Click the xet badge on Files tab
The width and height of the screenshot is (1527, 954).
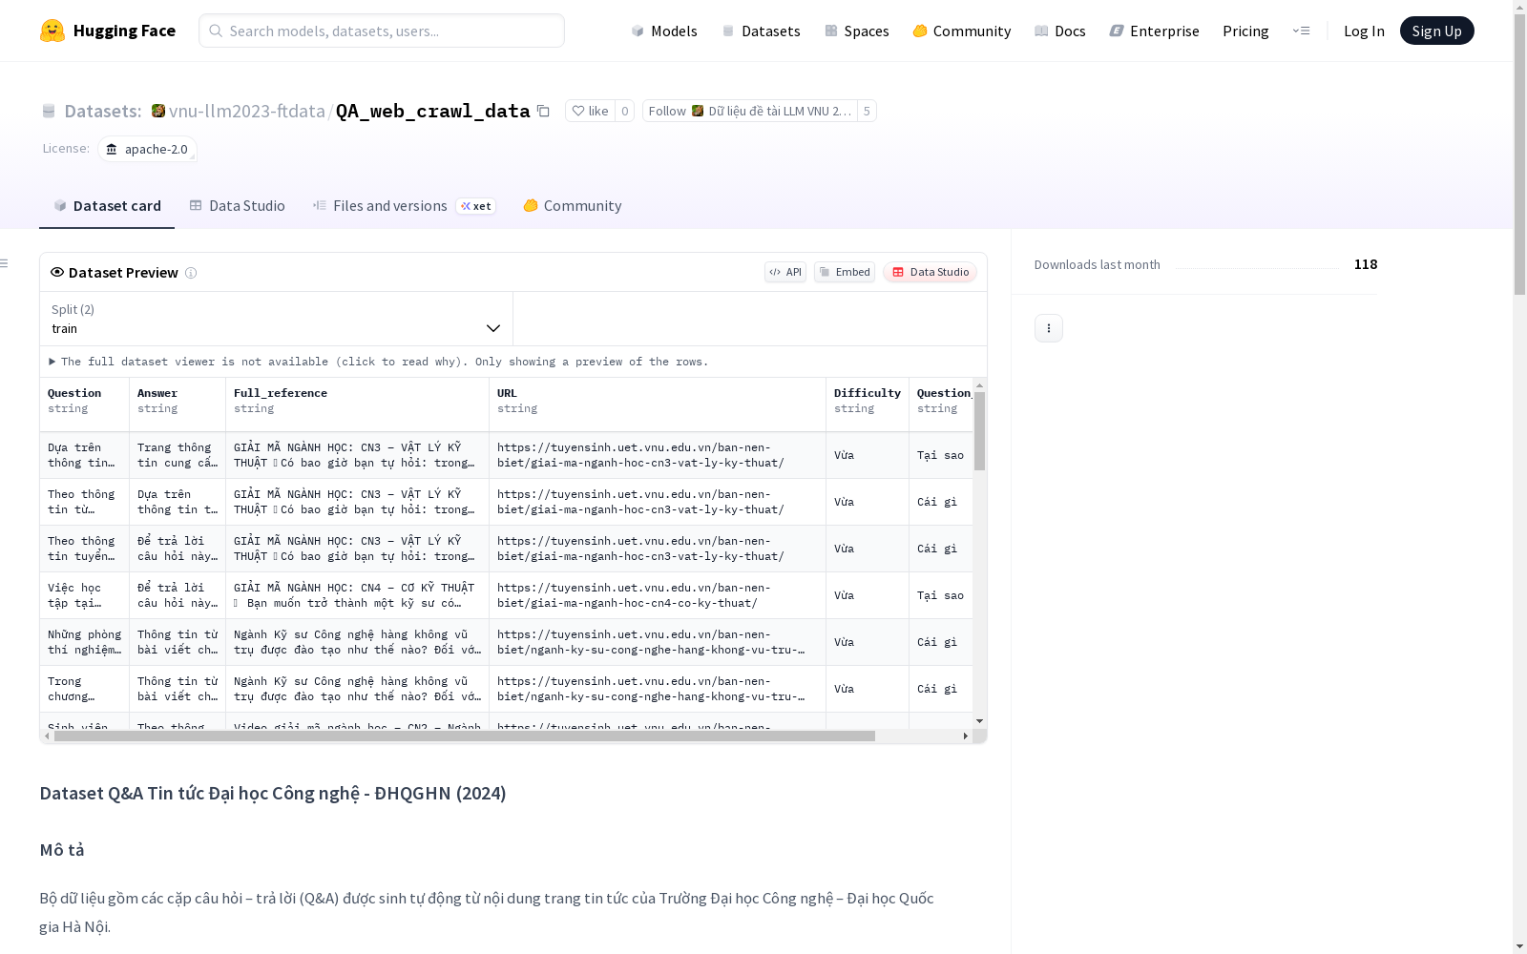pos(476,206)
